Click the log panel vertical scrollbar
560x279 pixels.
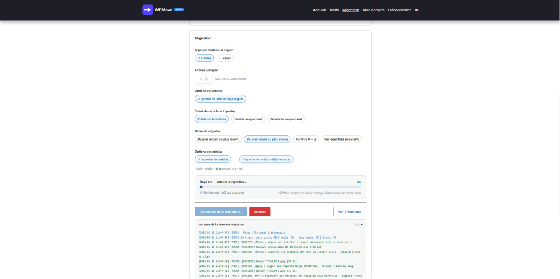[x=365, y=257]
